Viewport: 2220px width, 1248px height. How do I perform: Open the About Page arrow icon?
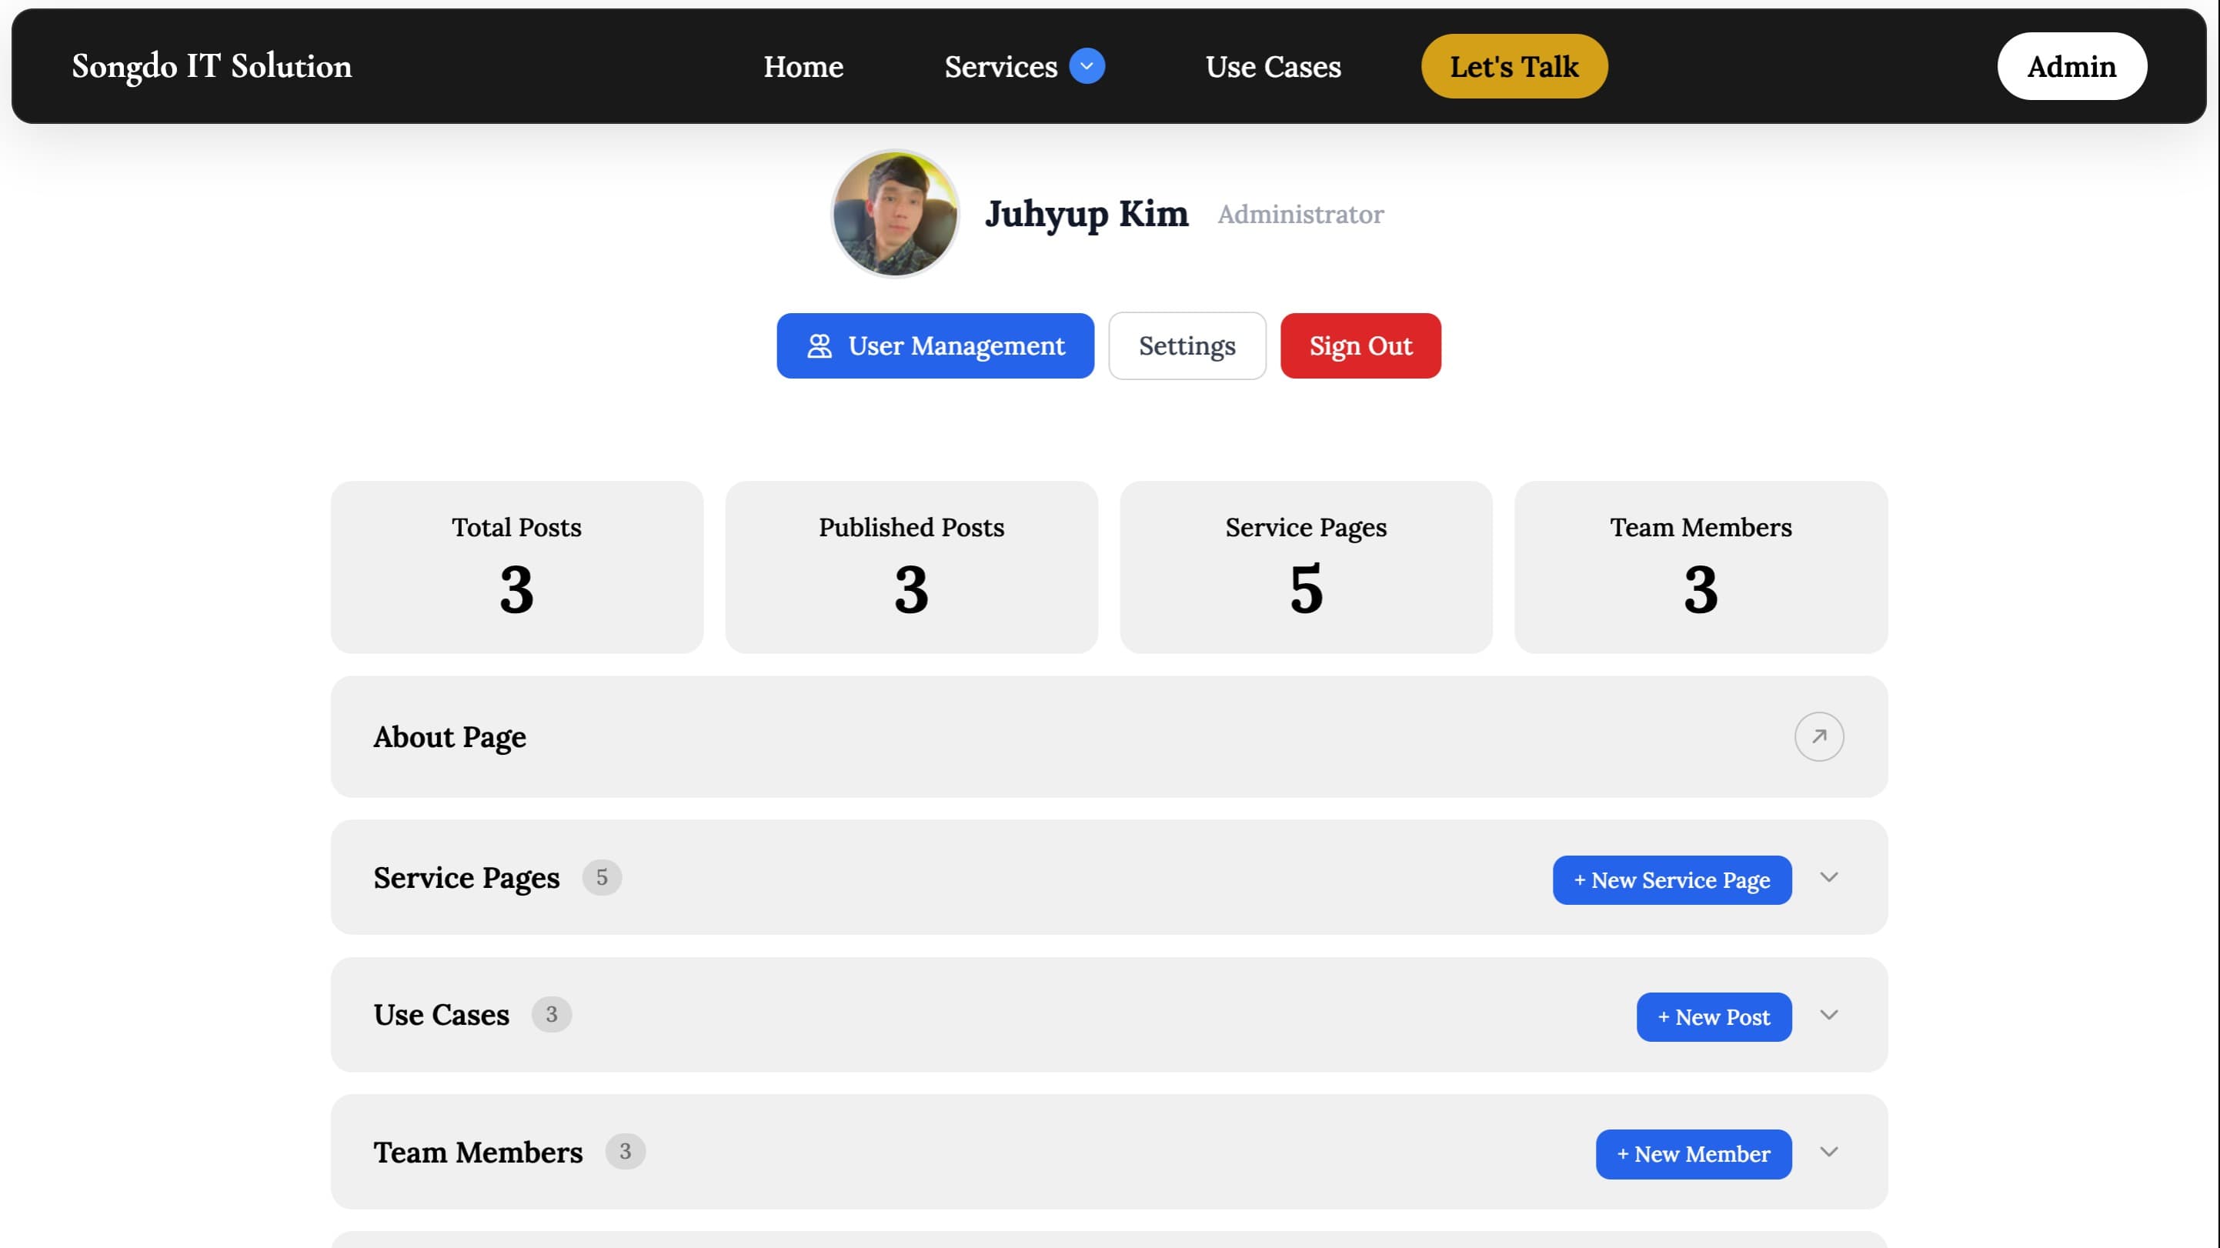[1818, 736]
